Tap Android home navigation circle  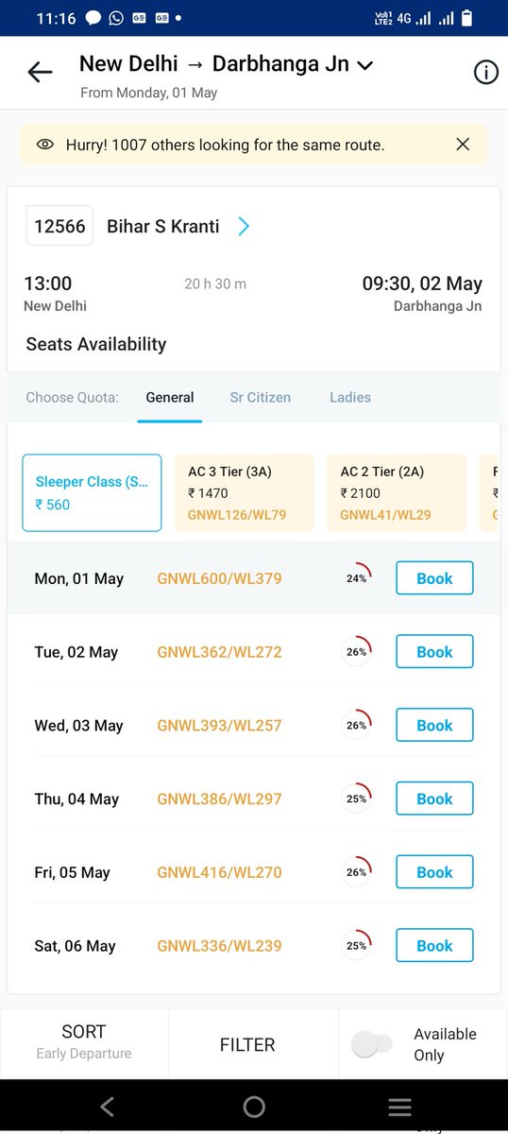click(x=254, y=1107)
